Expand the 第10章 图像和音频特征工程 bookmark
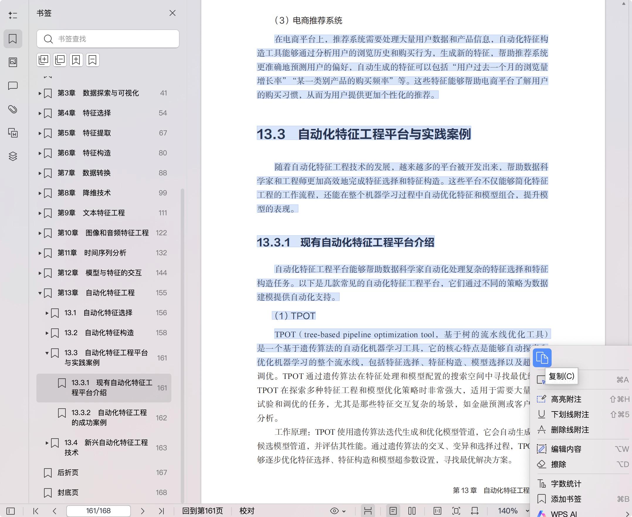 coord(40,233)
